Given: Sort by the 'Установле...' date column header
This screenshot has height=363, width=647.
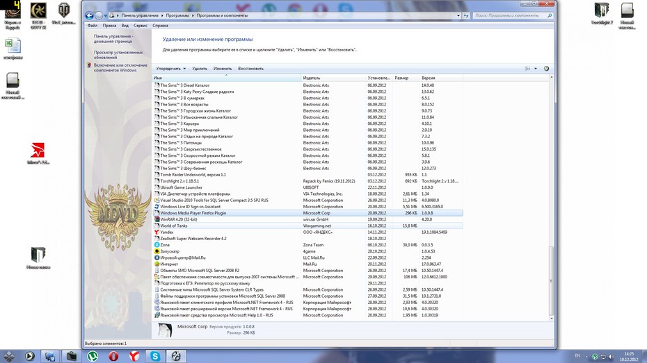Looking at the screenshot, I should 379,78.
